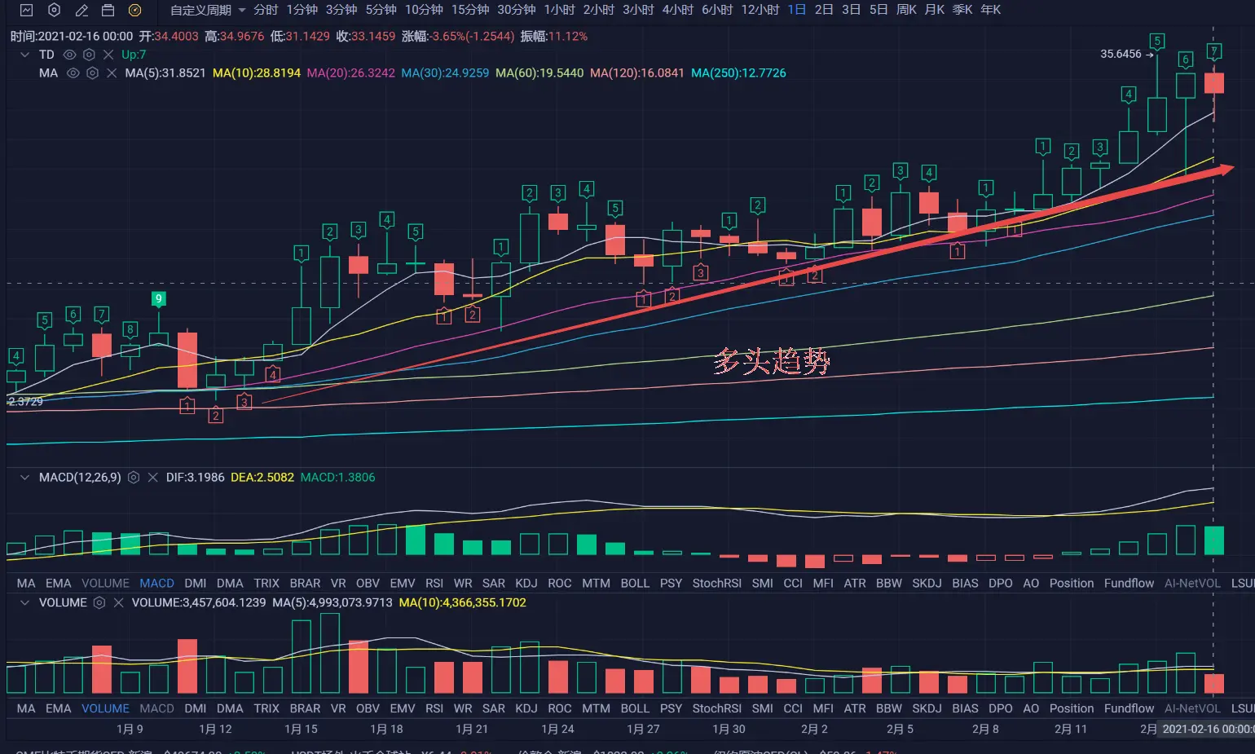Click the 1月 24 date on the time axis
Image resolution: width=1255 pixels, height=754 pixels.
[x=557, y=729]
